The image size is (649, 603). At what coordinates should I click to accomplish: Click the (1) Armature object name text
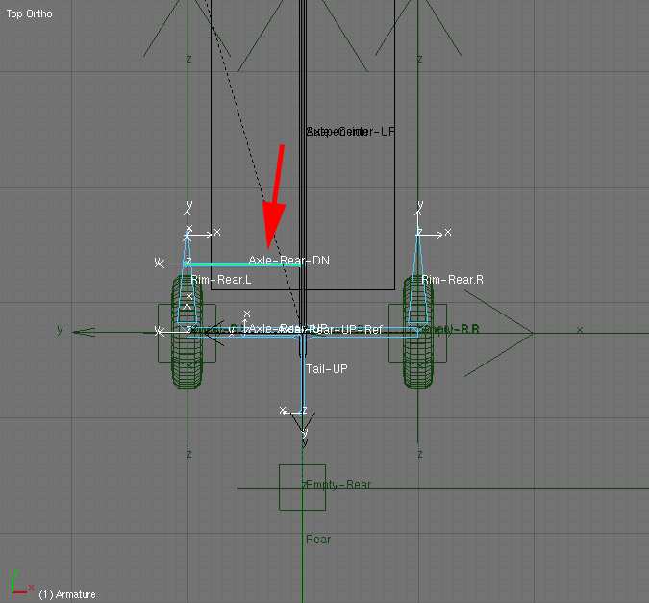[x=67, y=594]
